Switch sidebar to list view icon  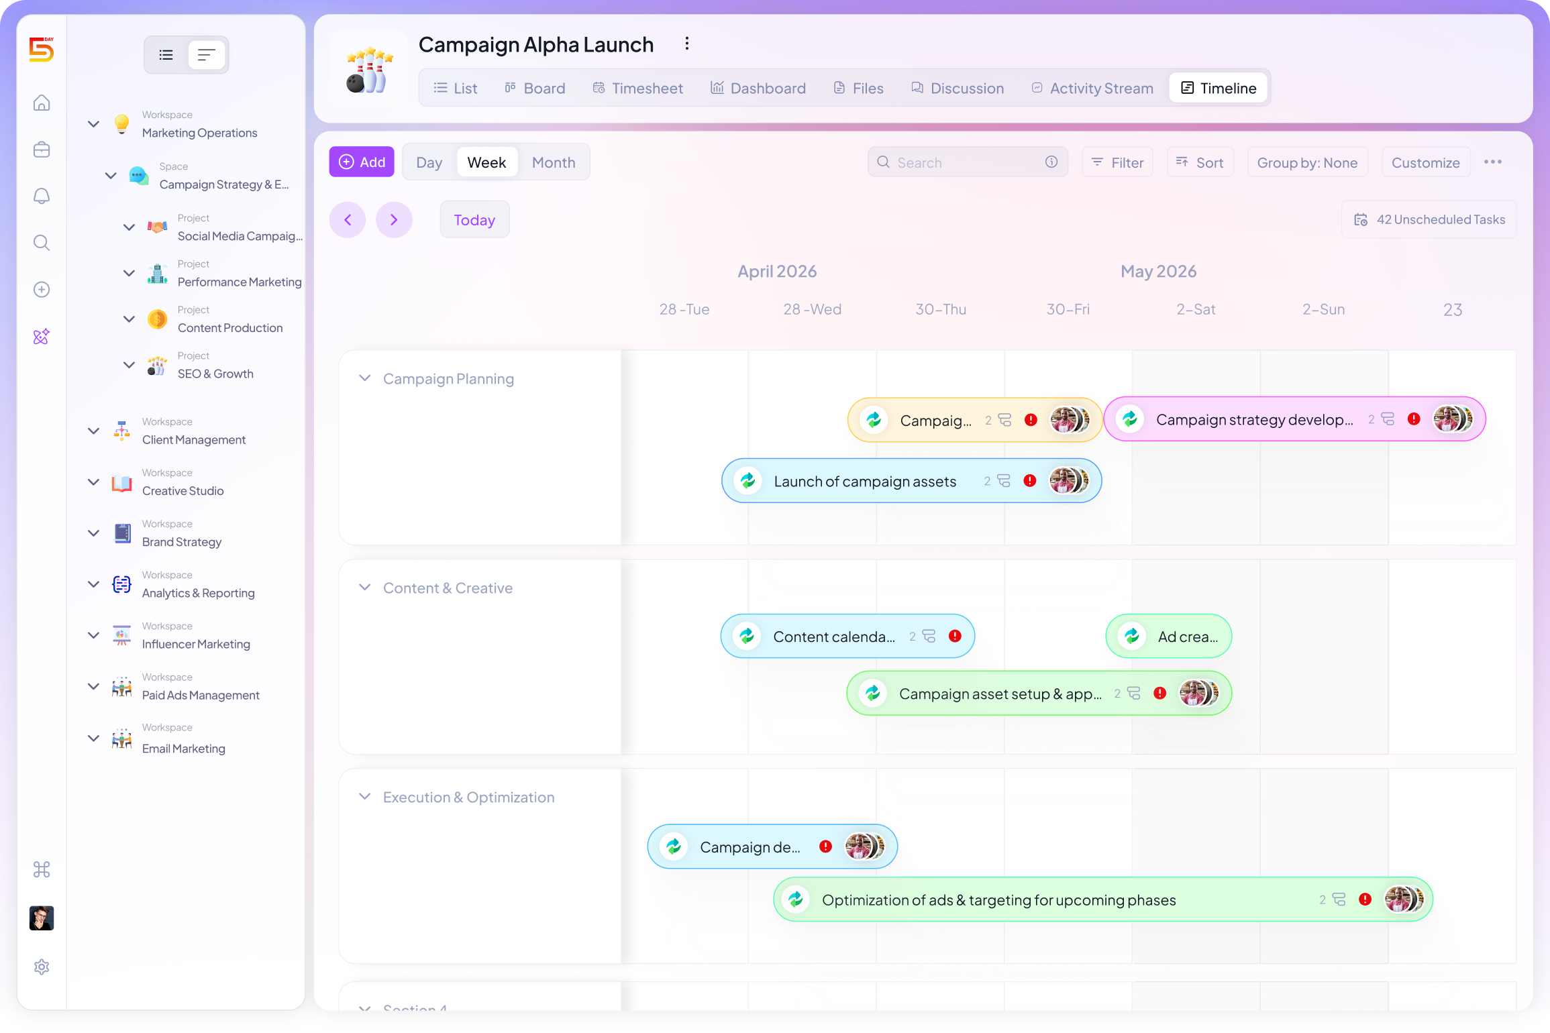166,55
